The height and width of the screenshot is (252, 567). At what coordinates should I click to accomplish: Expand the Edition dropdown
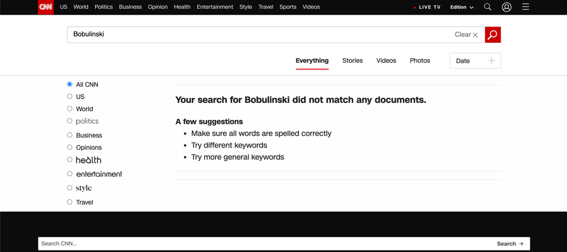462,7
